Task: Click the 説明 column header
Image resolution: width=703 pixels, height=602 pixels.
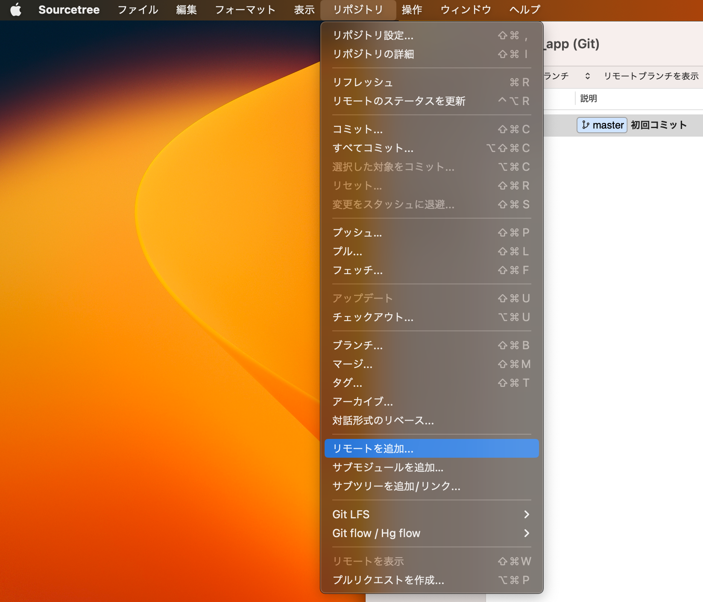Action: (x=589, y=99)
